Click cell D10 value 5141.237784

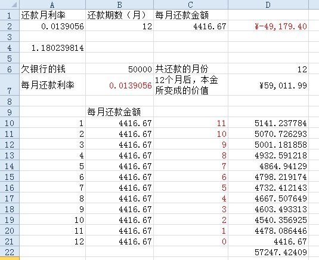(268, 123)
